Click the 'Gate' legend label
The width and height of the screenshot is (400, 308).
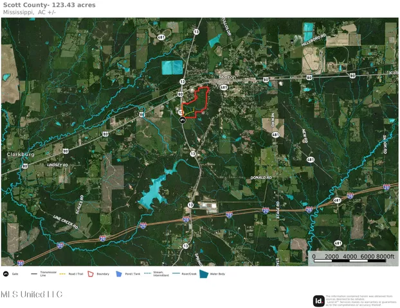pyautogui.click(x=15, y=274)
